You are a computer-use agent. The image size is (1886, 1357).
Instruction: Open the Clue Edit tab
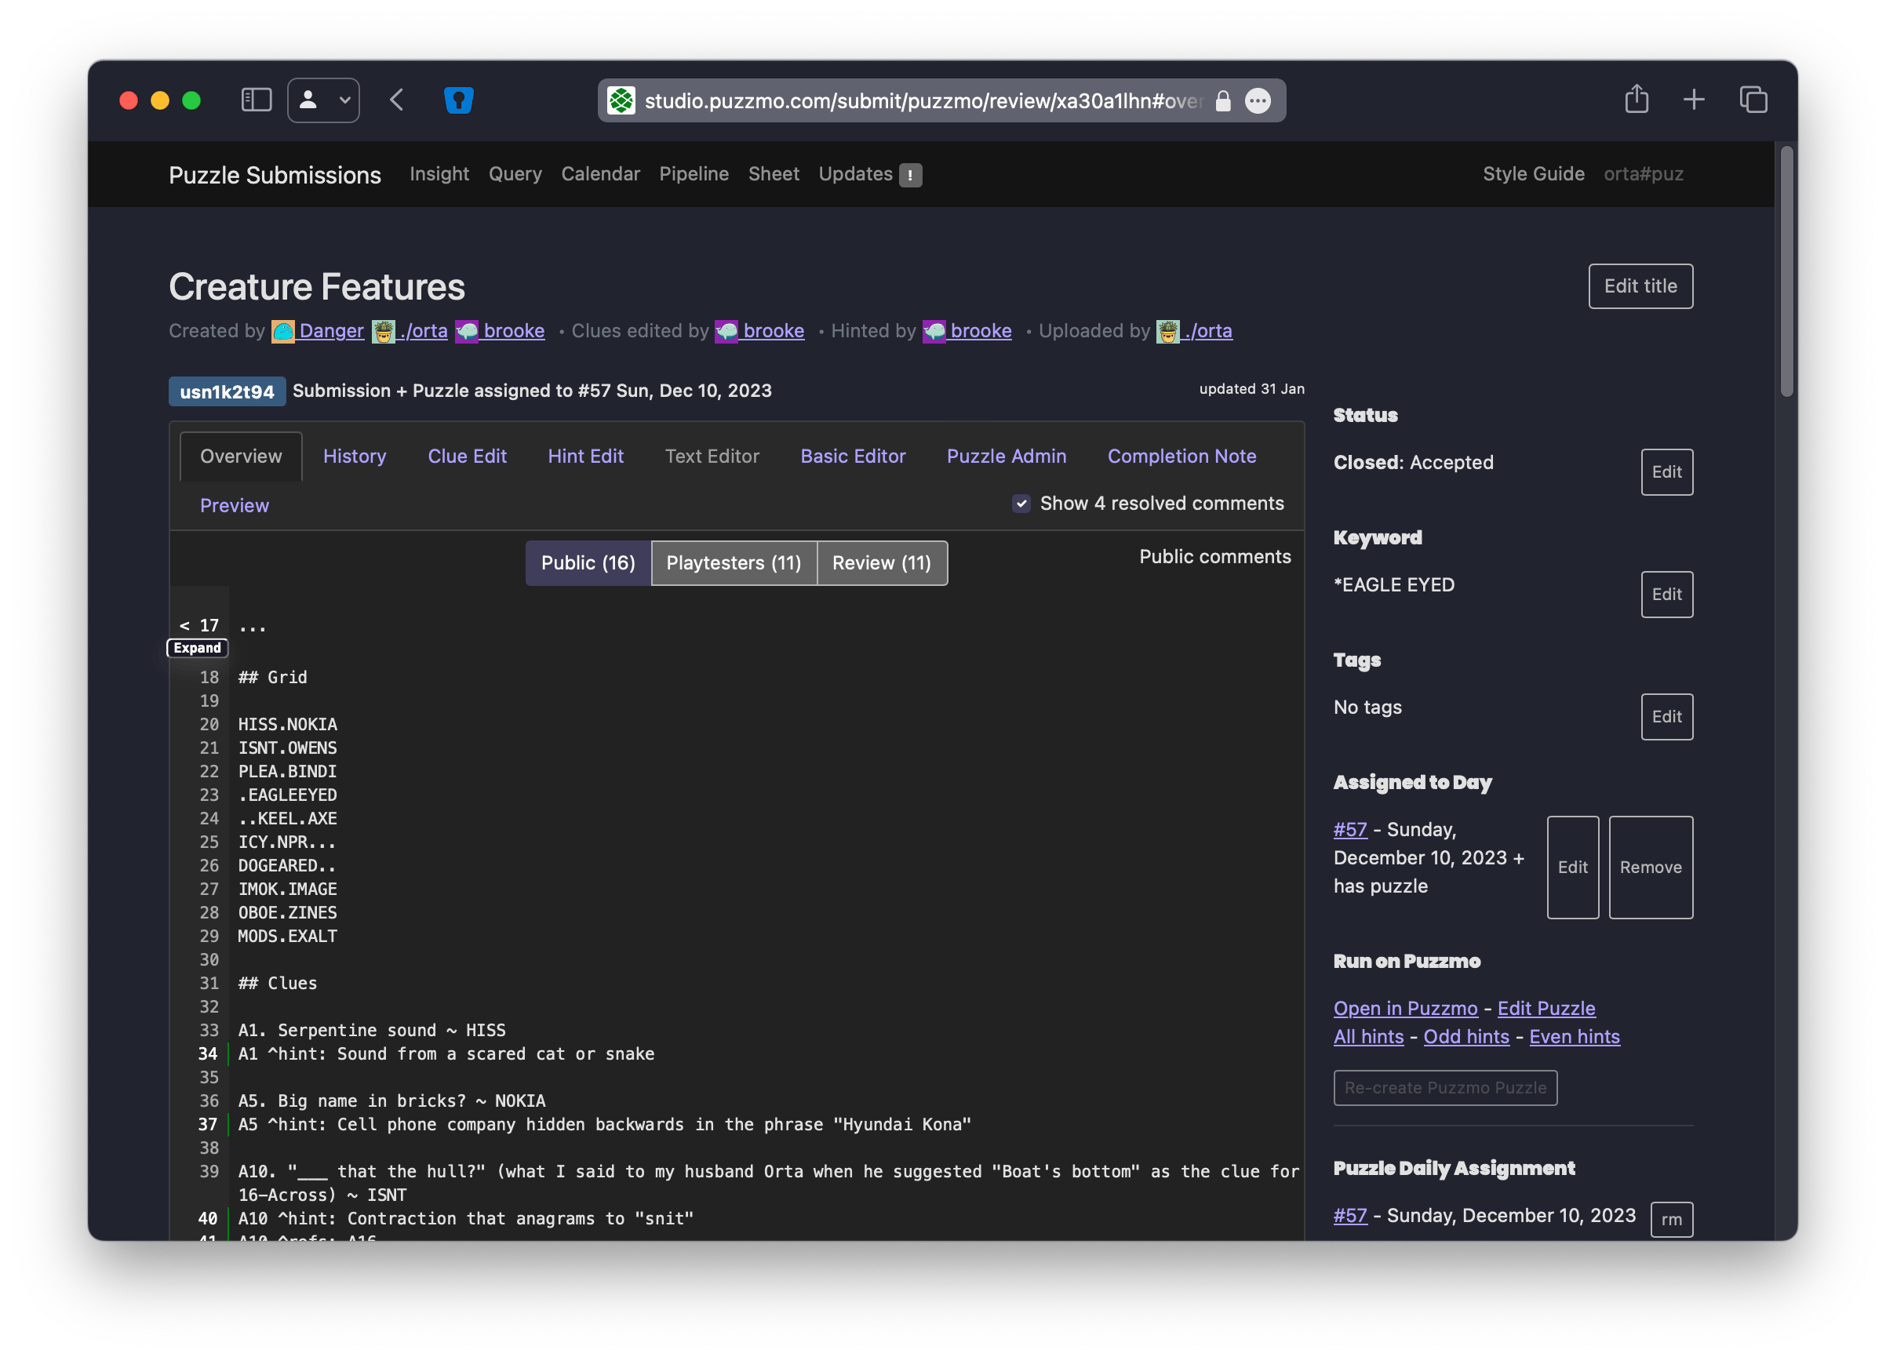[467, 456]
